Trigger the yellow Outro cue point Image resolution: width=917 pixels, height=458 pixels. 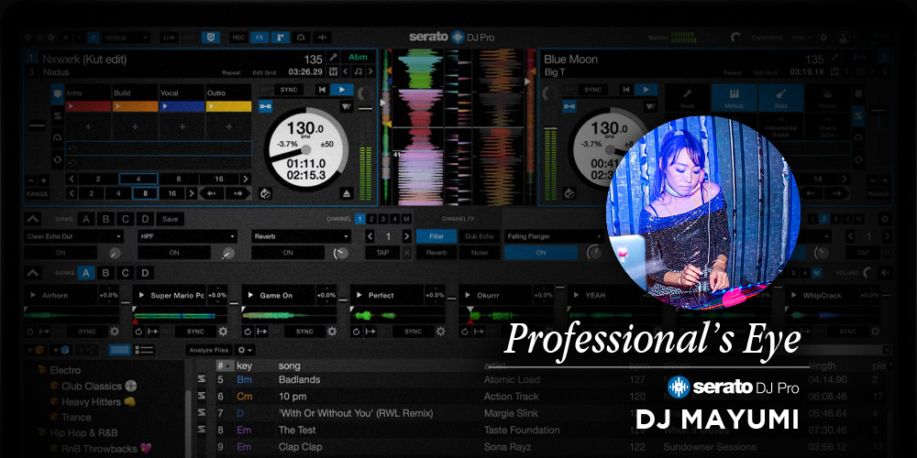pyautogui.click(x=228, y=106)
